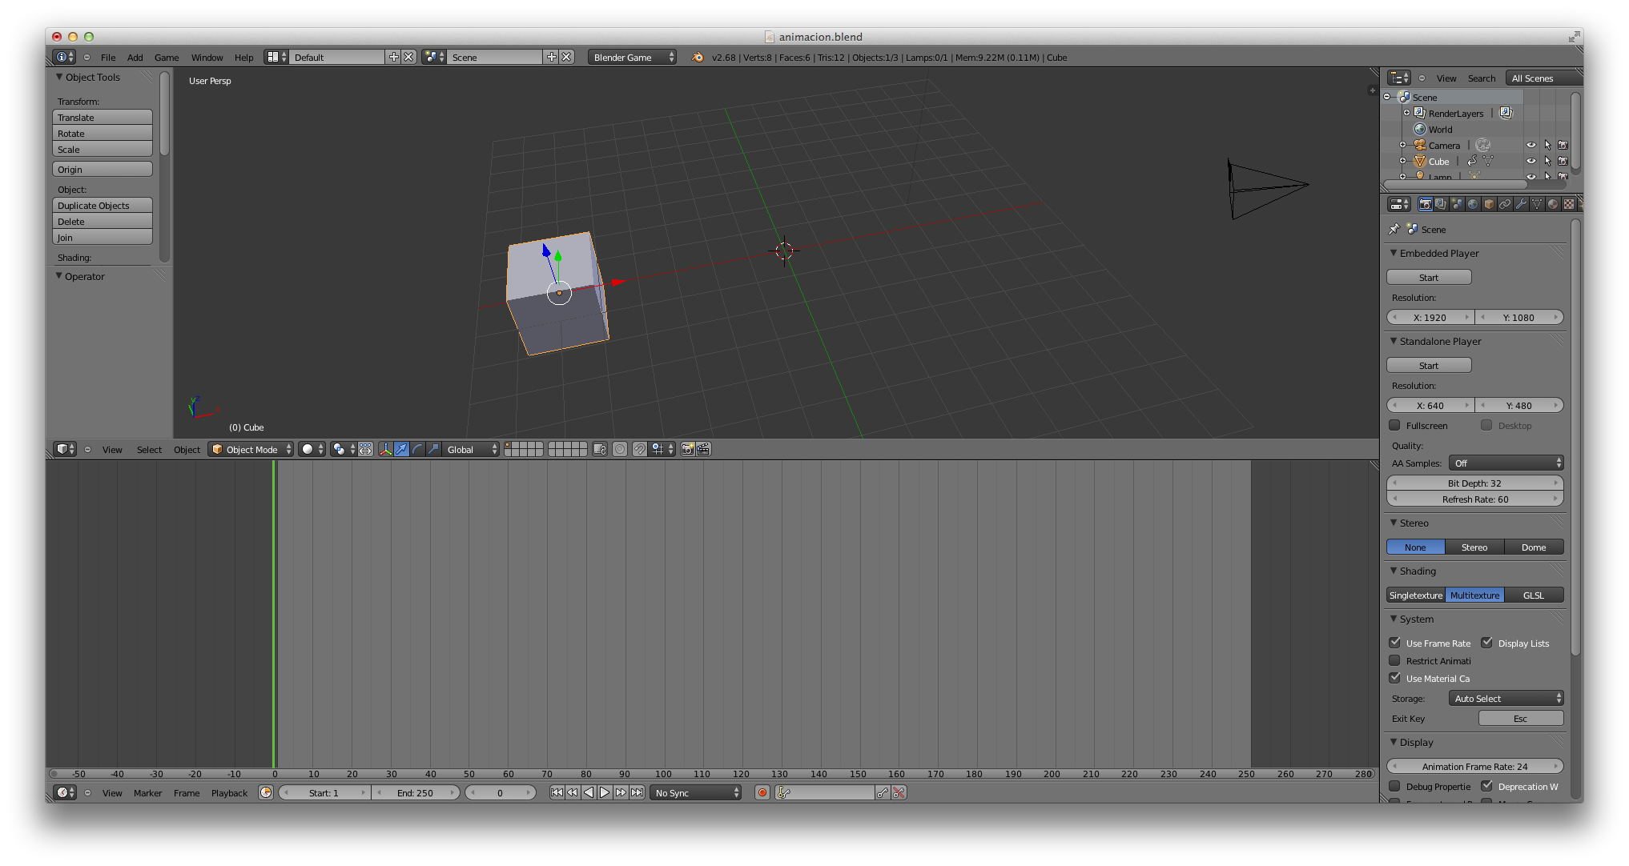Screen dimensions: 1629x866
Task: Open the Object constraints chain icon tab
Action: coord(1505,204)
